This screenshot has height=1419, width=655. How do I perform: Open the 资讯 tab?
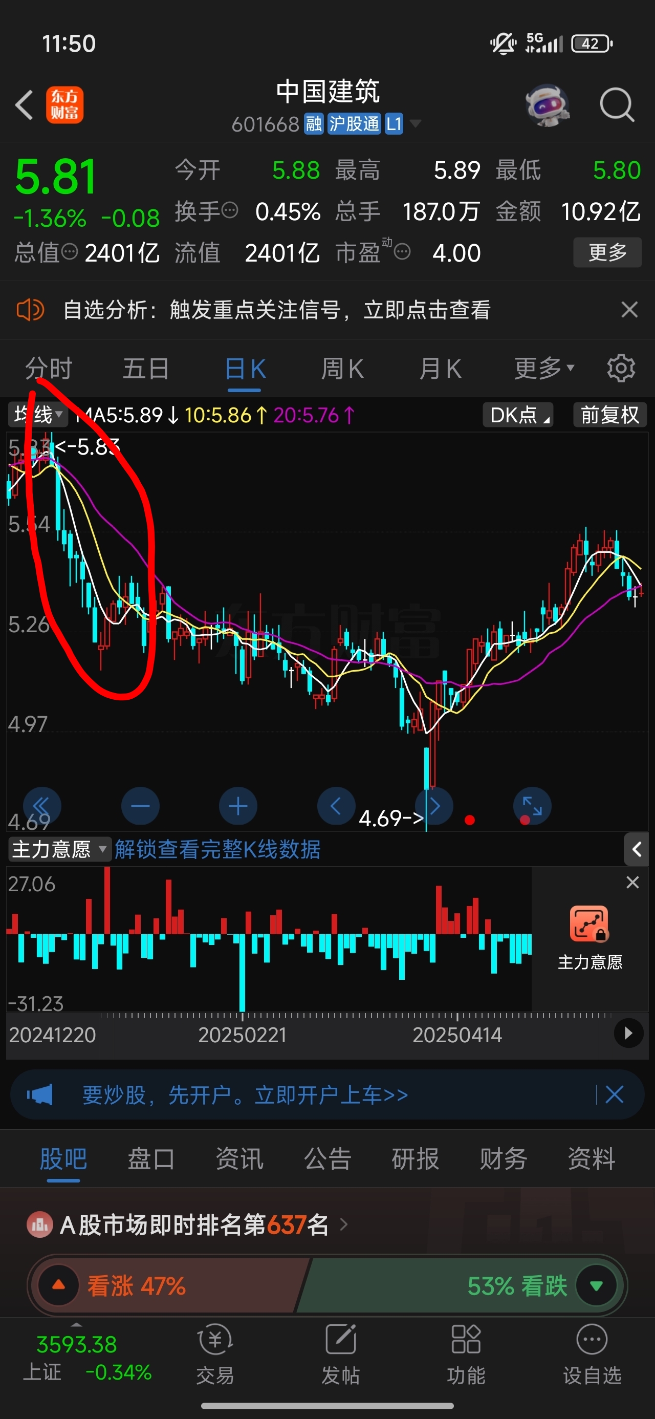[239, 1158]
